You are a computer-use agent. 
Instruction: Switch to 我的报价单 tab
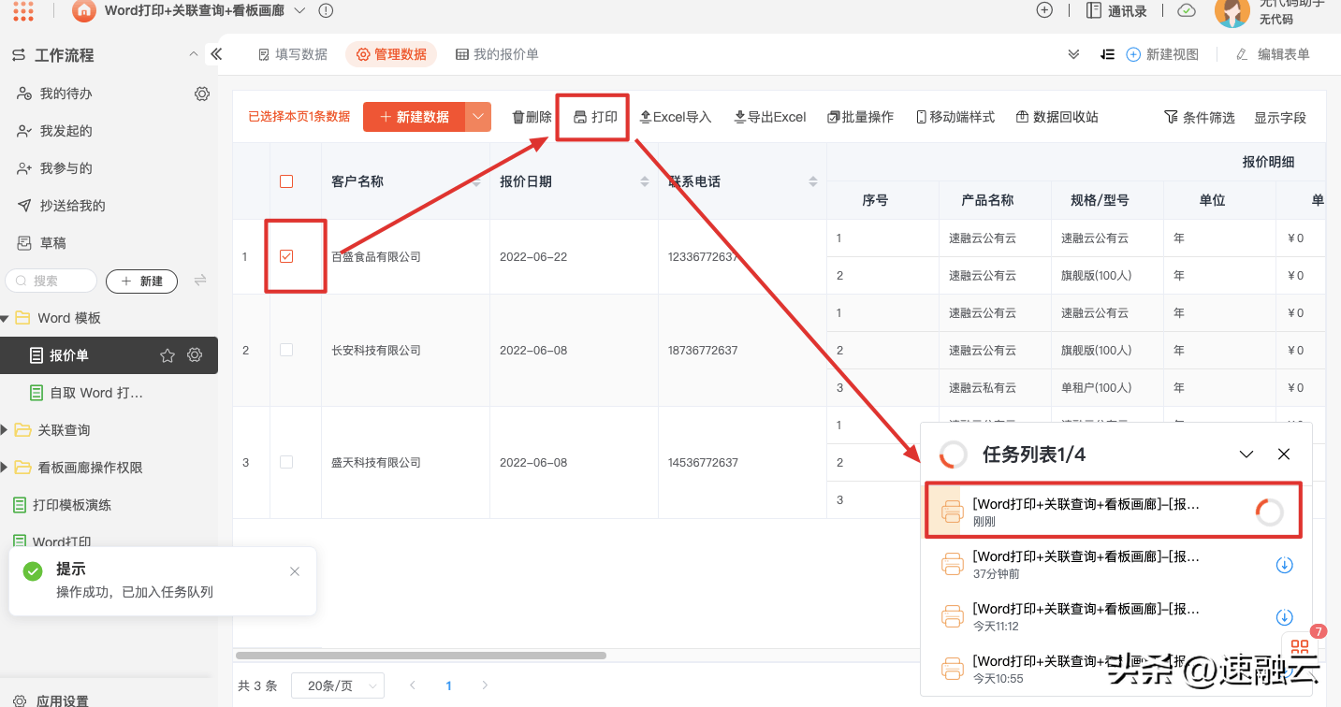(497, 54)
